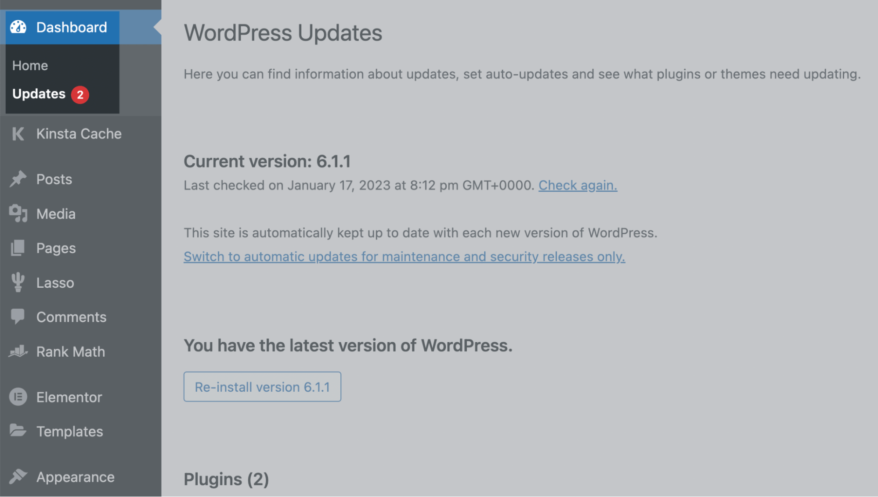Screen dimensions: 878x497
Task: Open the Media library icon
Action: pos(18,214)
